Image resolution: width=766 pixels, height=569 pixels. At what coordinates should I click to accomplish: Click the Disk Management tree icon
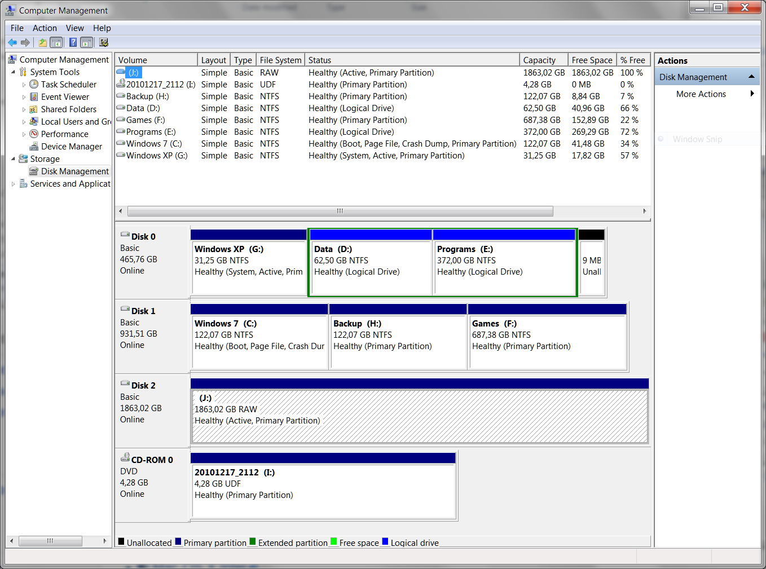(x=34, y=171)
